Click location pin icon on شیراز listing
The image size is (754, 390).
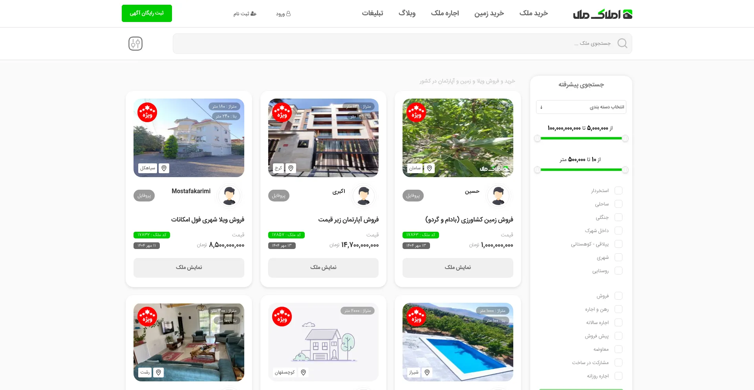pos(427,372)
